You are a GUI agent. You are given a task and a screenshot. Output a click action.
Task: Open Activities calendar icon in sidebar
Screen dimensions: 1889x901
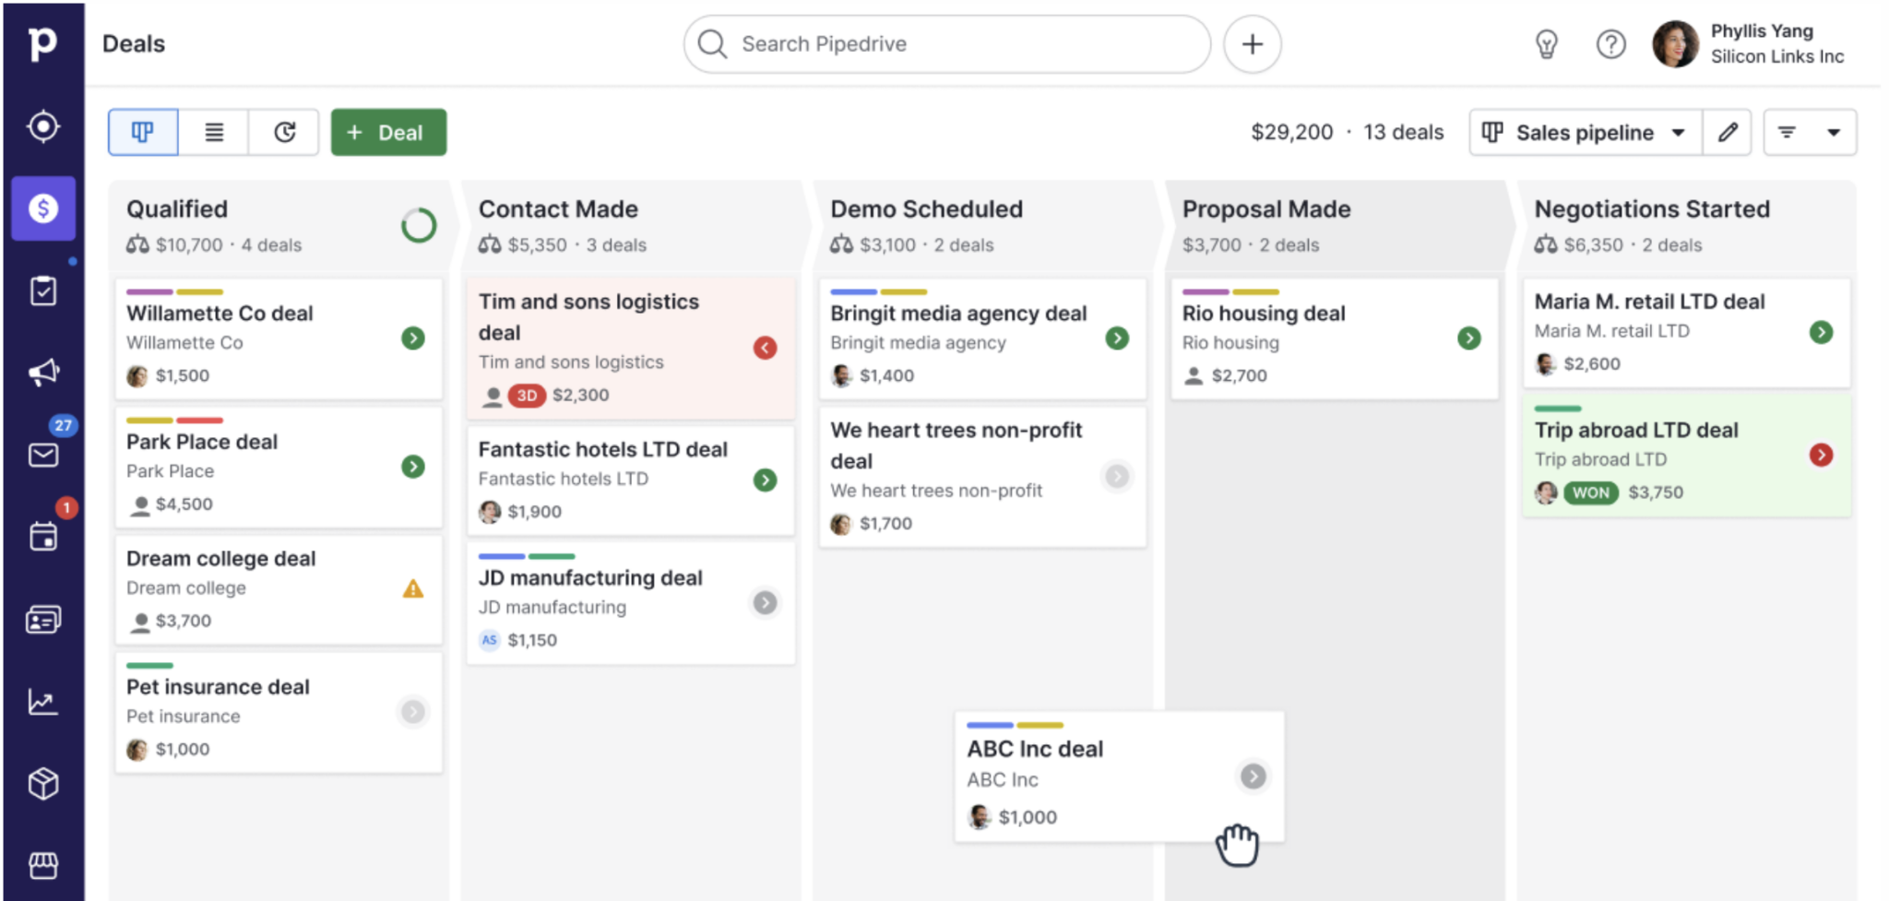click(42, 536)
